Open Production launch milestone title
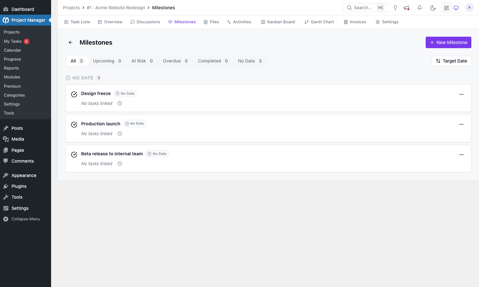Image resolution: width=479 pixels, height=287 pixels. tap(101, 124)
